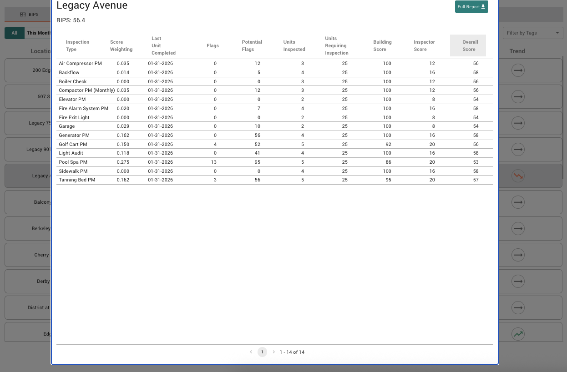
Task: Click the flat trend icon in the 607 S row
Action: click(518, 96)
